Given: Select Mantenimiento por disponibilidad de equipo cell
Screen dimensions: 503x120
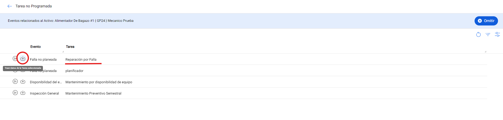Looking at the screenshot, I should click(99, 82).
